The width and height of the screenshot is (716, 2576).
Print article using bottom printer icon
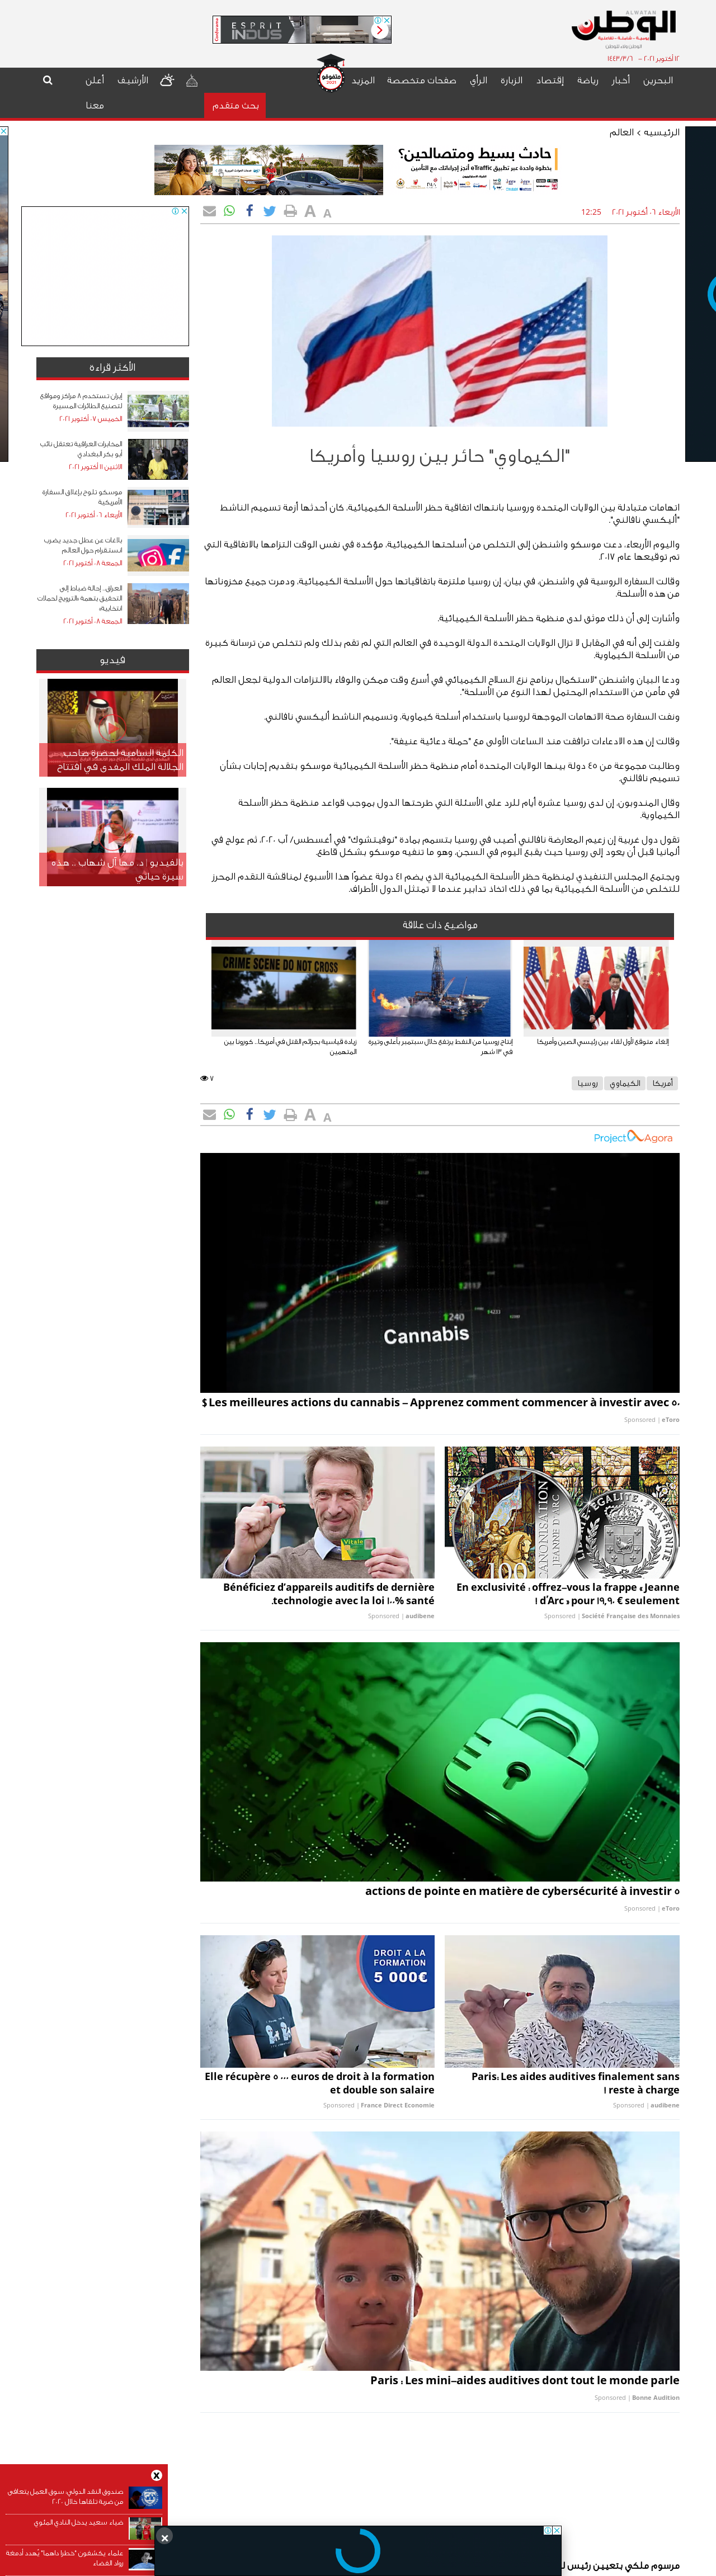(x=290, y=1114)
